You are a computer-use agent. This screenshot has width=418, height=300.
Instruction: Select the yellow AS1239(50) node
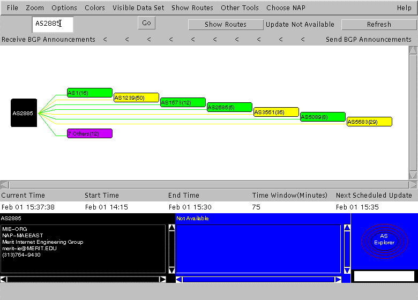136,97
